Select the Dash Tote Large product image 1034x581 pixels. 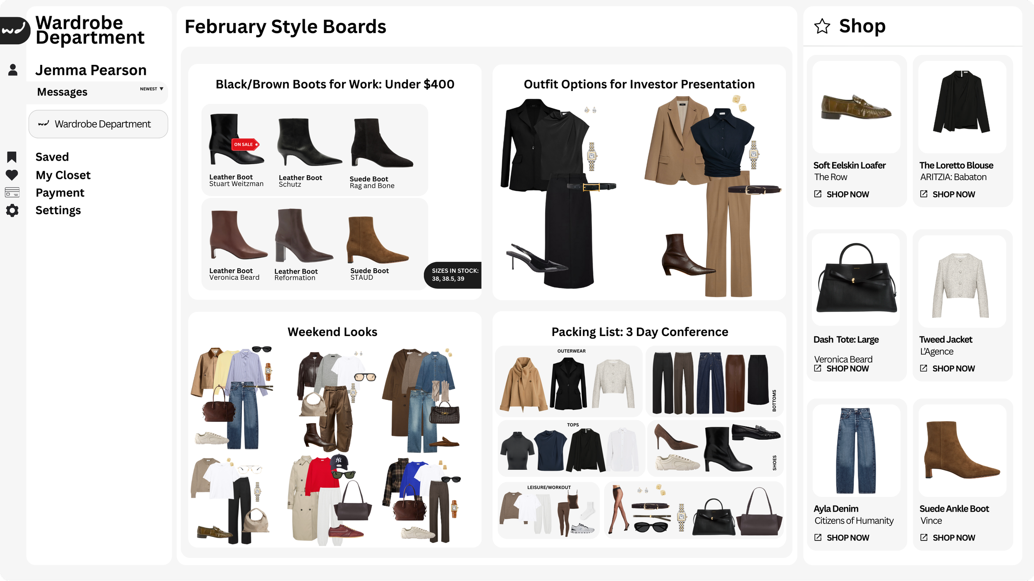click(856, 279)
